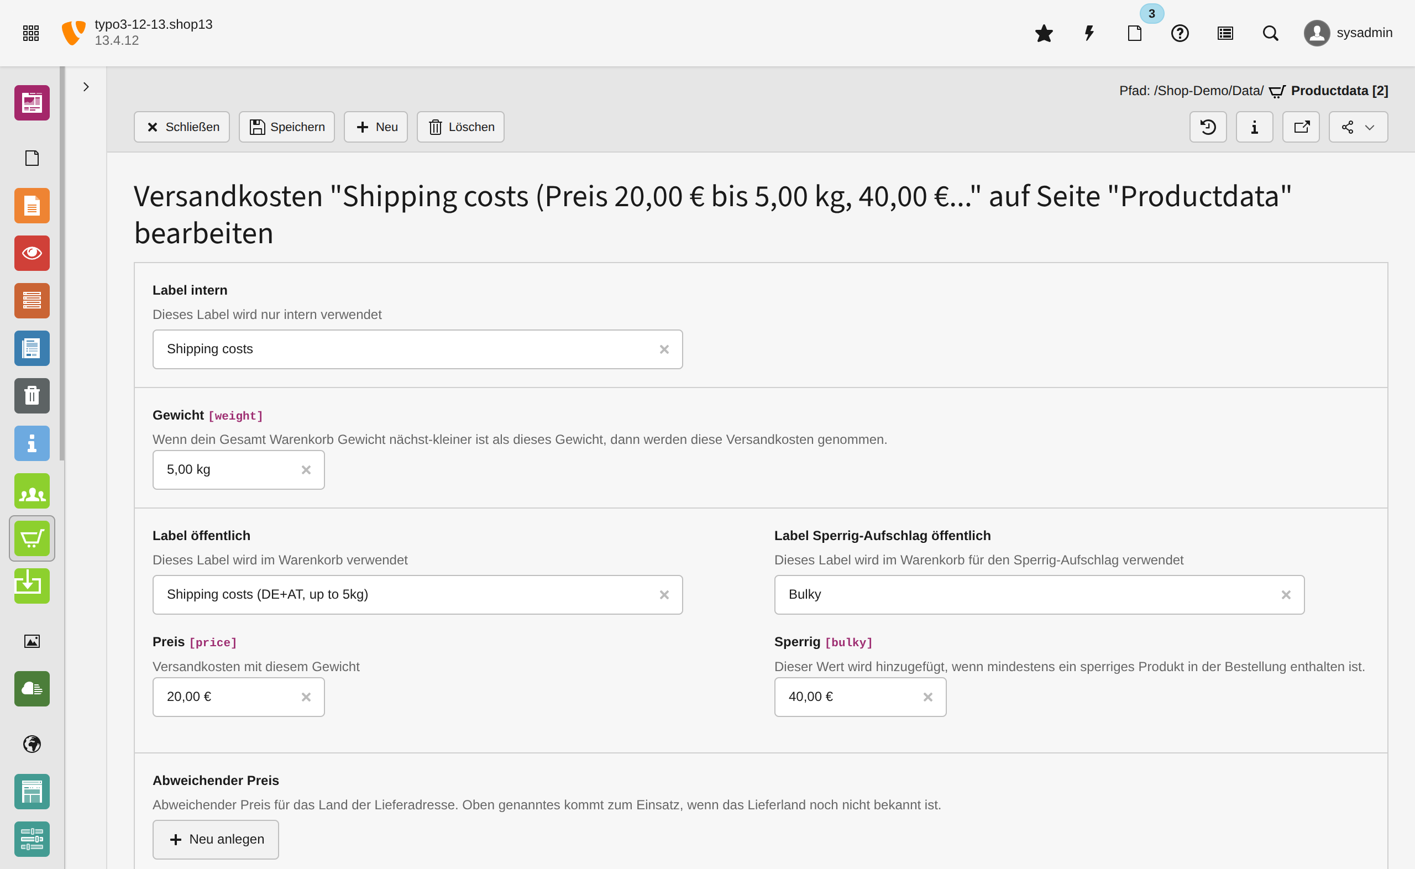Open the TYPO3 modules grid menu
1415x869 pixels.
point(31,33)
